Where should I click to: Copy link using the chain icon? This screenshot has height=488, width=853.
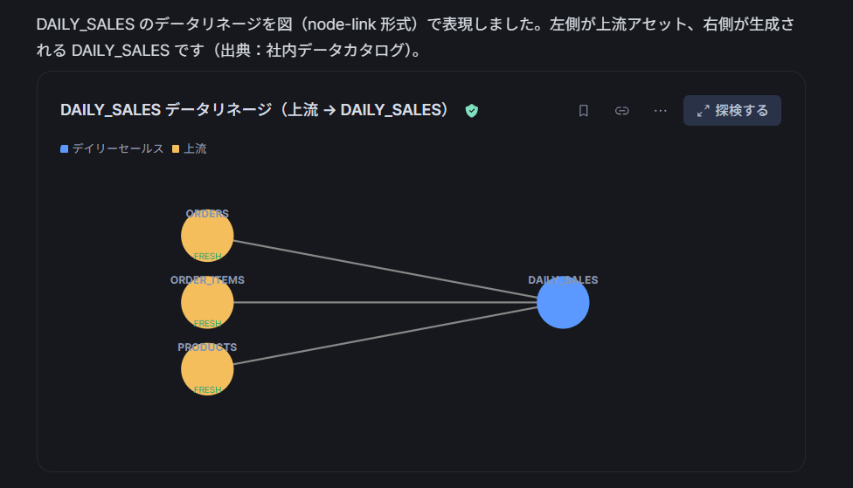tap(621, 111)
